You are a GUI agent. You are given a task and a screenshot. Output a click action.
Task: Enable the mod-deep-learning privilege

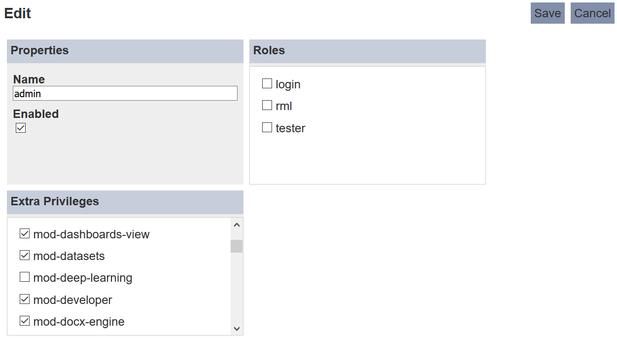point(25,277)
